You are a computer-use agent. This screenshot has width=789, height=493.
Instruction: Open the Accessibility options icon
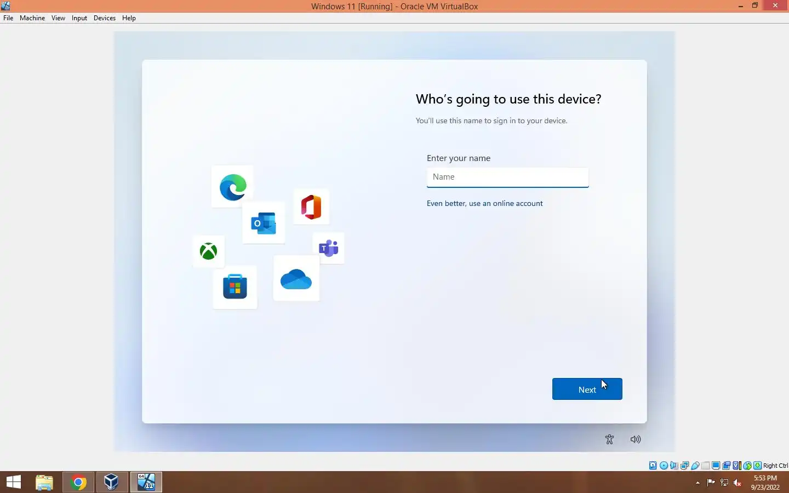point(609,439)
